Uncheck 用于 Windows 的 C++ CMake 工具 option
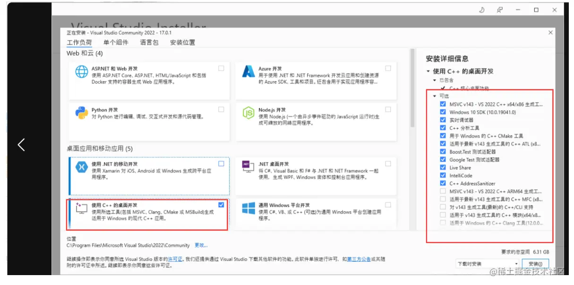The height and width of the screenshot is (285, 574). 443,136
